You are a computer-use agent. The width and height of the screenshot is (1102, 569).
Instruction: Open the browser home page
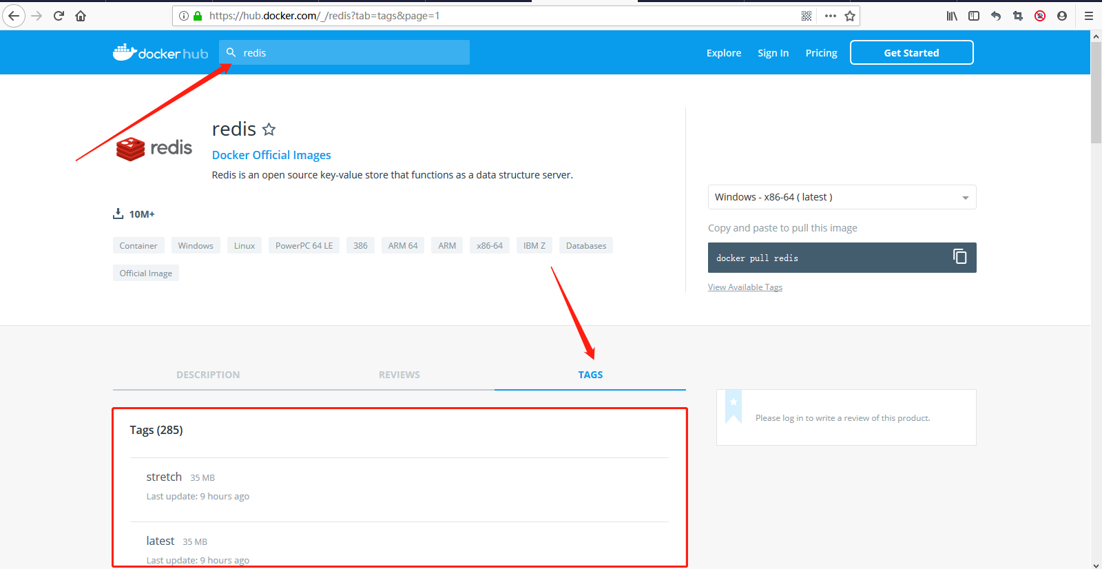pos(81,16)
